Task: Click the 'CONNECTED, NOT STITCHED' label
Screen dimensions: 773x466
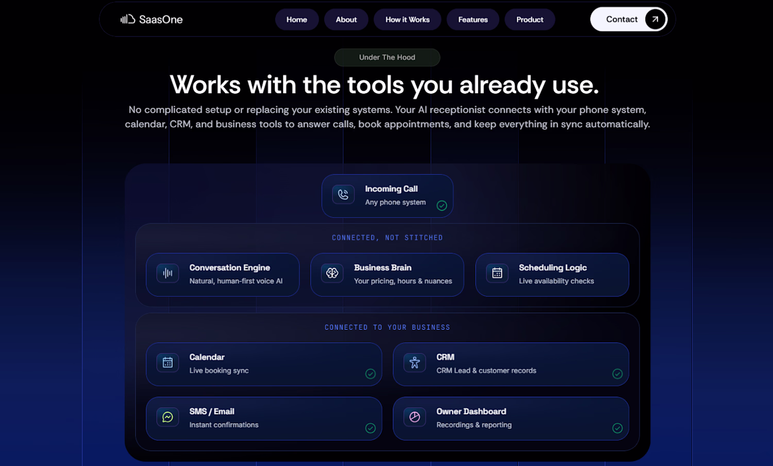Action: pos(388,238)
